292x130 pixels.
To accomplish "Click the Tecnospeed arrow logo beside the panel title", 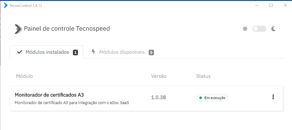I will tap(18, 29).
